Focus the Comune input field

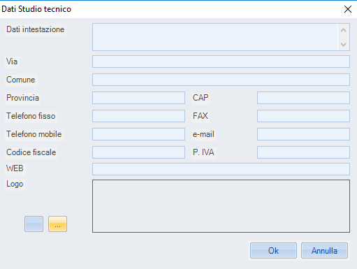click(221, 80)
